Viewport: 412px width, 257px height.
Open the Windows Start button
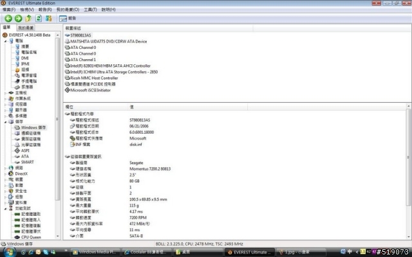pos(9,252)
